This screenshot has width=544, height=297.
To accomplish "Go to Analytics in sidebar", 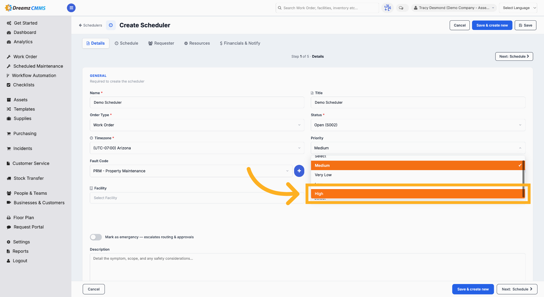I will click(23, 42).
